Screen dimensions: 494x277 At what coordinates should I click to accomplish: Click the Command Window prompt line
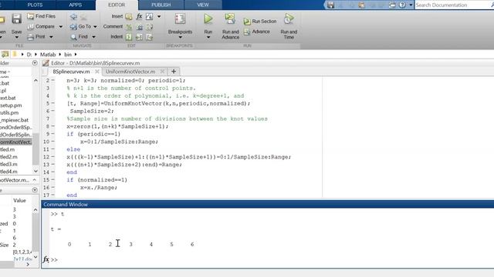coord(271,260)
